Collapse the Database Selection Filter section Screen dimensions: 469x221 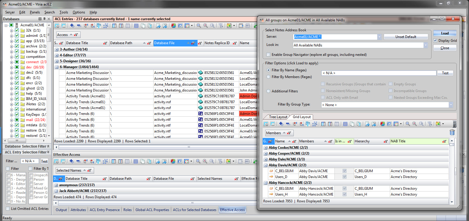pos(48,146)
